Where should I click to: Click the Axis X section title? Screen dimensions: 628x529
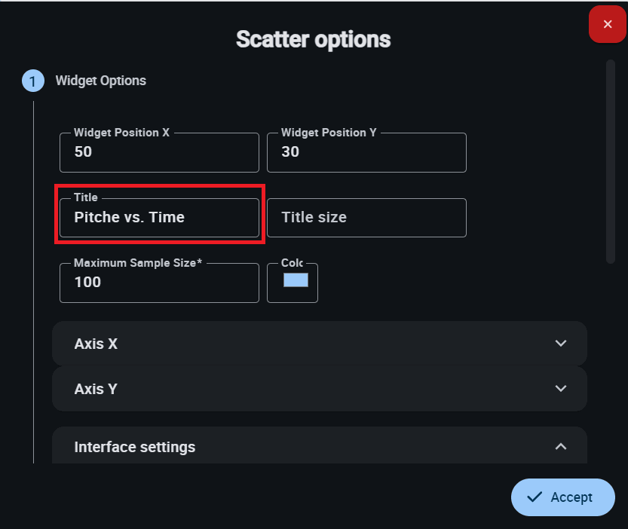96,344
